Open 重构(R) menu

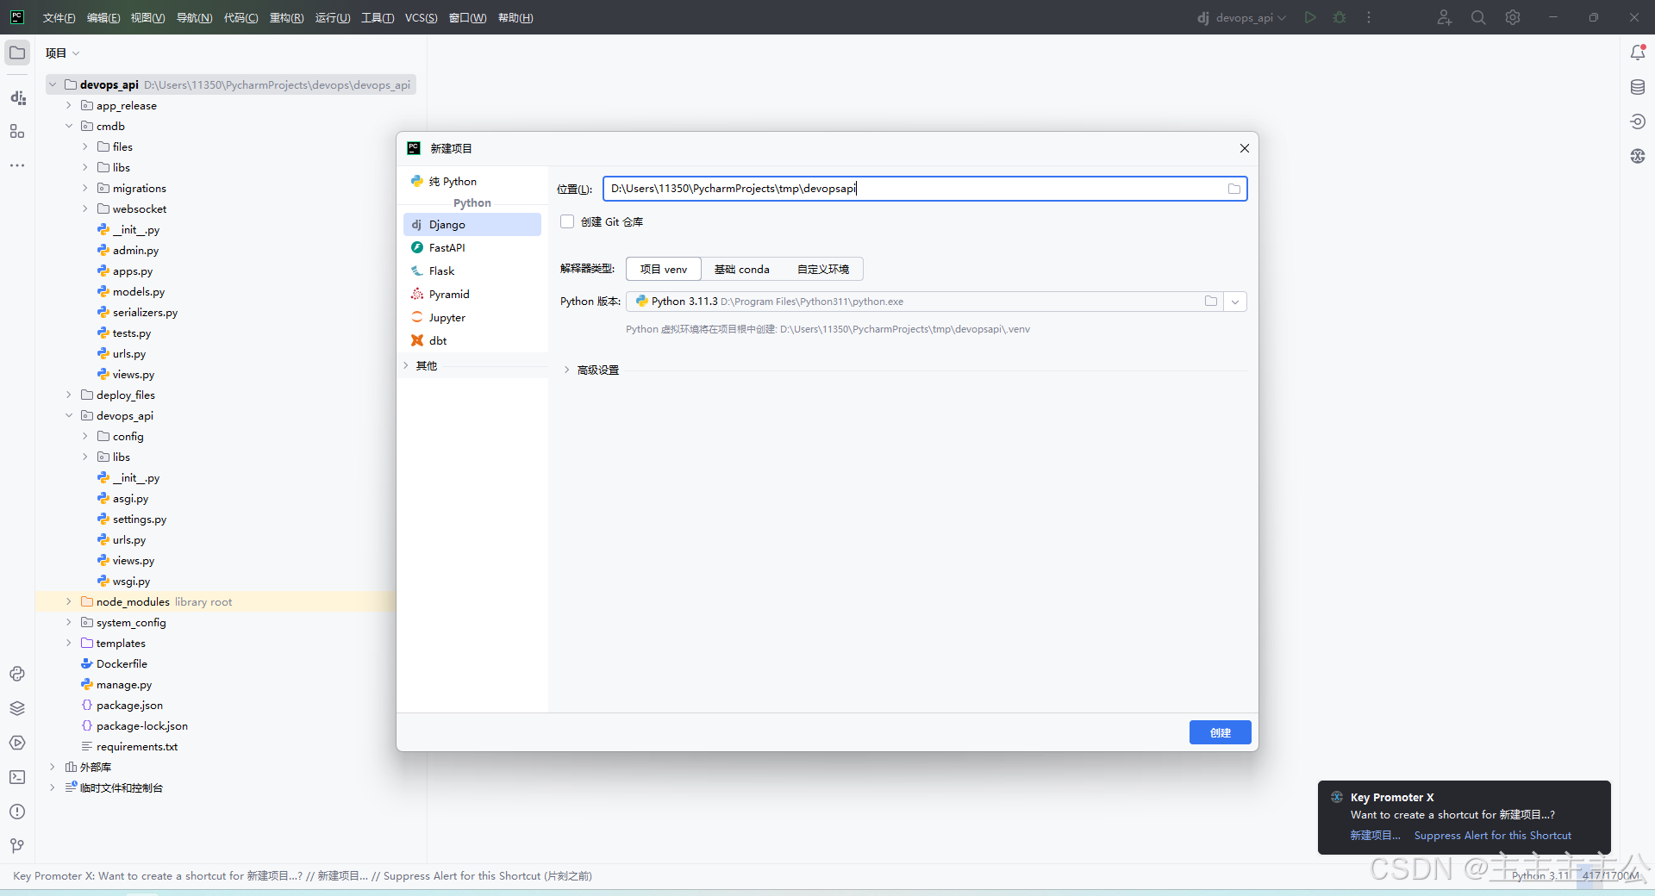coord(286,17)
